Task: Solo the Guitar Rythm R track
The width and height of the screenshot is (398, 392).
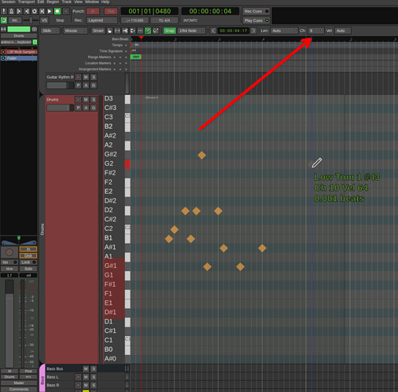Action: coord(94,77)
